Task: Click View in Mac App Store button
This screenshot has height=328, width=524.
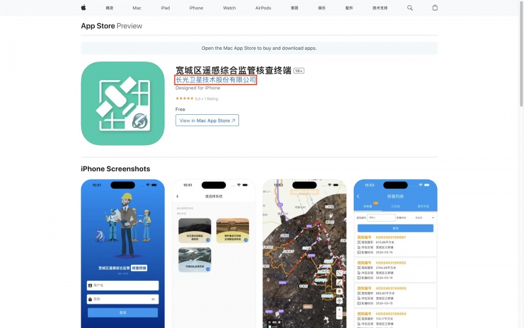Action: coord(207,121)
